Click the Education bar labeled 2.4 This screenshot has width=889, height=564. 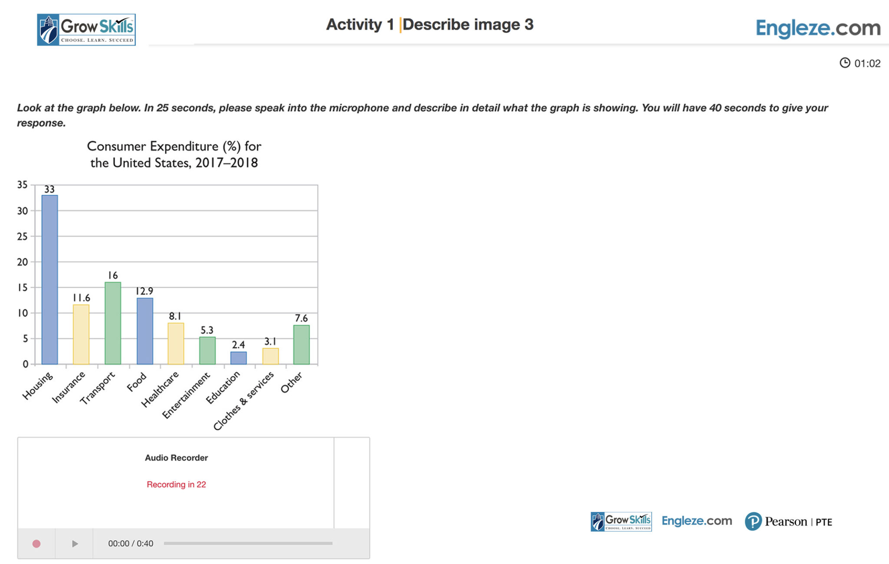[x=238, y=358]
